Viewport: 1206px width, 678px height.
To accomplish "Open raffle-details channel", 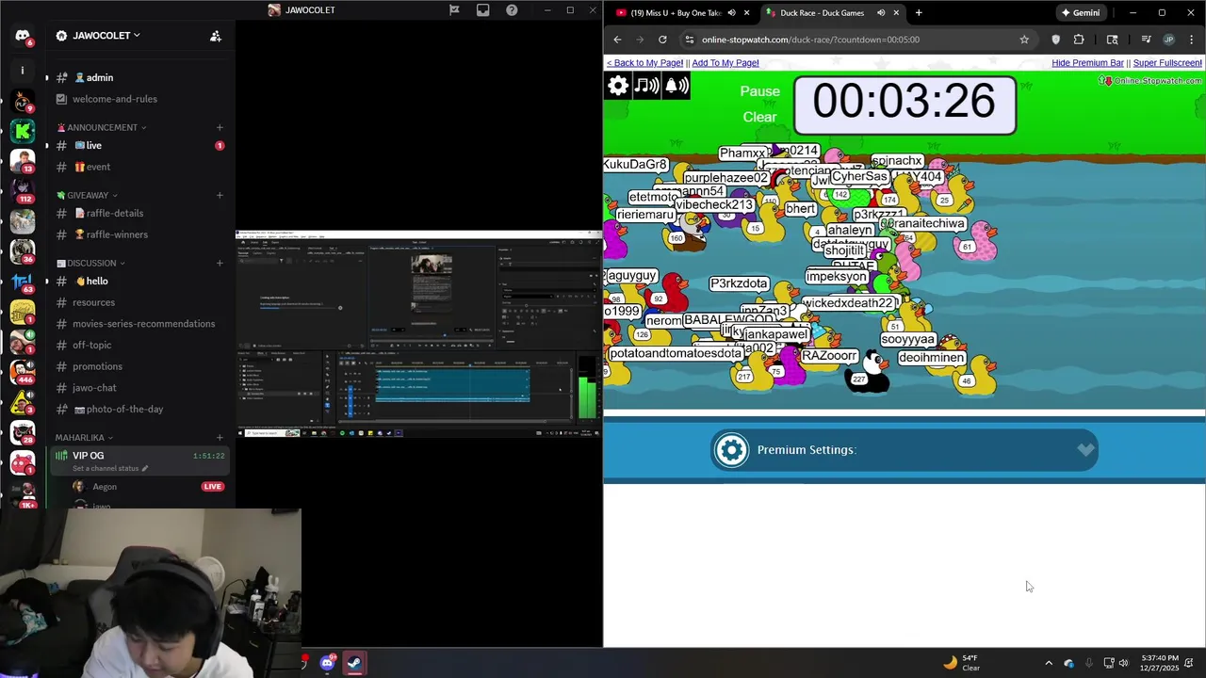I will [x=139, y=214].
